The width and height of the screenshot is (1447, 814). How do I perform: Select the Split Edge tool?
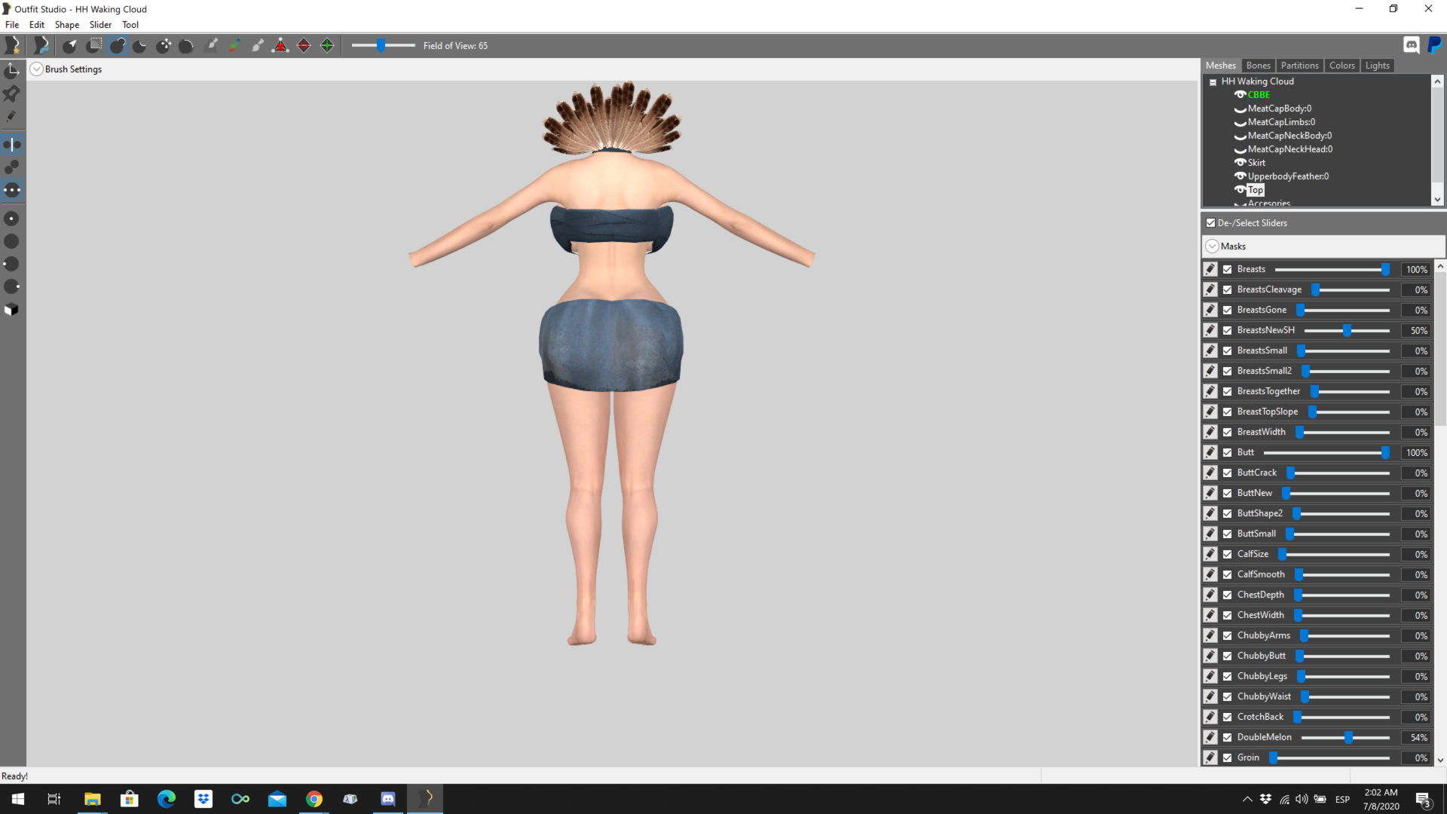coord(327,45)
